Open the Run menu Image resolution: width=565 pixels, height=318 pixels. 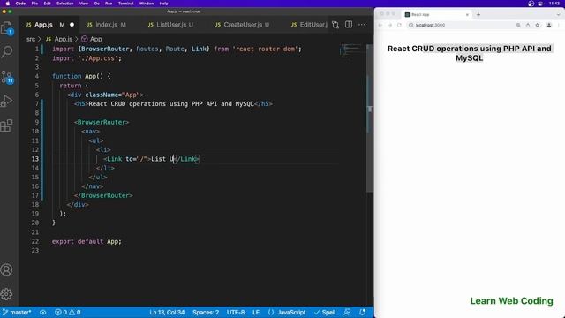[109, 4]
